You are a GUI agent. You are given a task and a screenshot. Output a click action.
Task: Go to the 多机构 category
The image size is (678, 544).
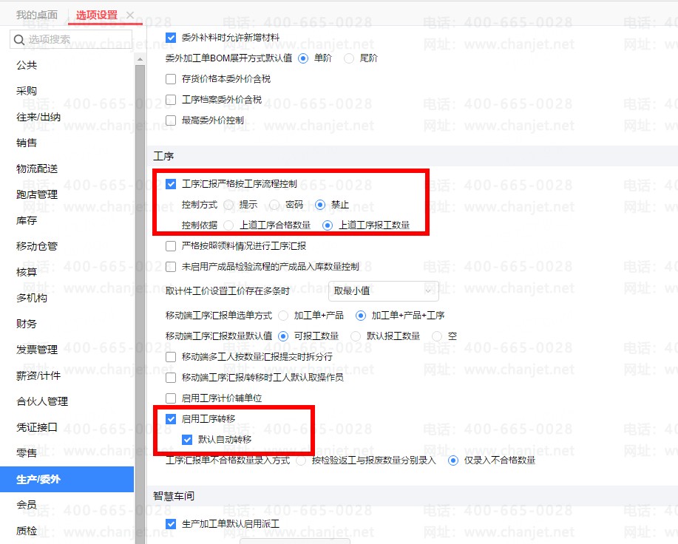tap(32, 298)
